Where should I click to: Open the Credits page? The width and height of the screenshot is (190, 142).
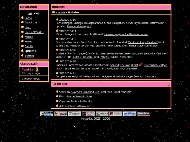pyautogui.click(x=29, y=46)
